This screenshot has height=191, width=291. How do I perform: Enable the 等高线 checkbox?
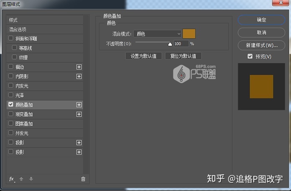tap(14, 48)
